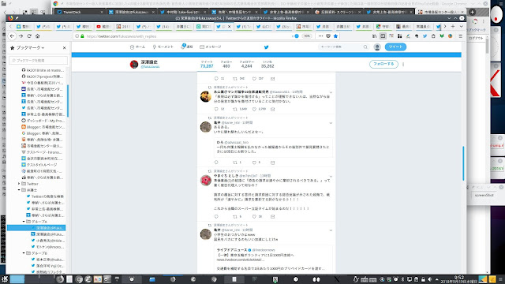Toggle the Firefox sidebar button
The width and height of the screenshot is (505, 284).
[383, 36]
